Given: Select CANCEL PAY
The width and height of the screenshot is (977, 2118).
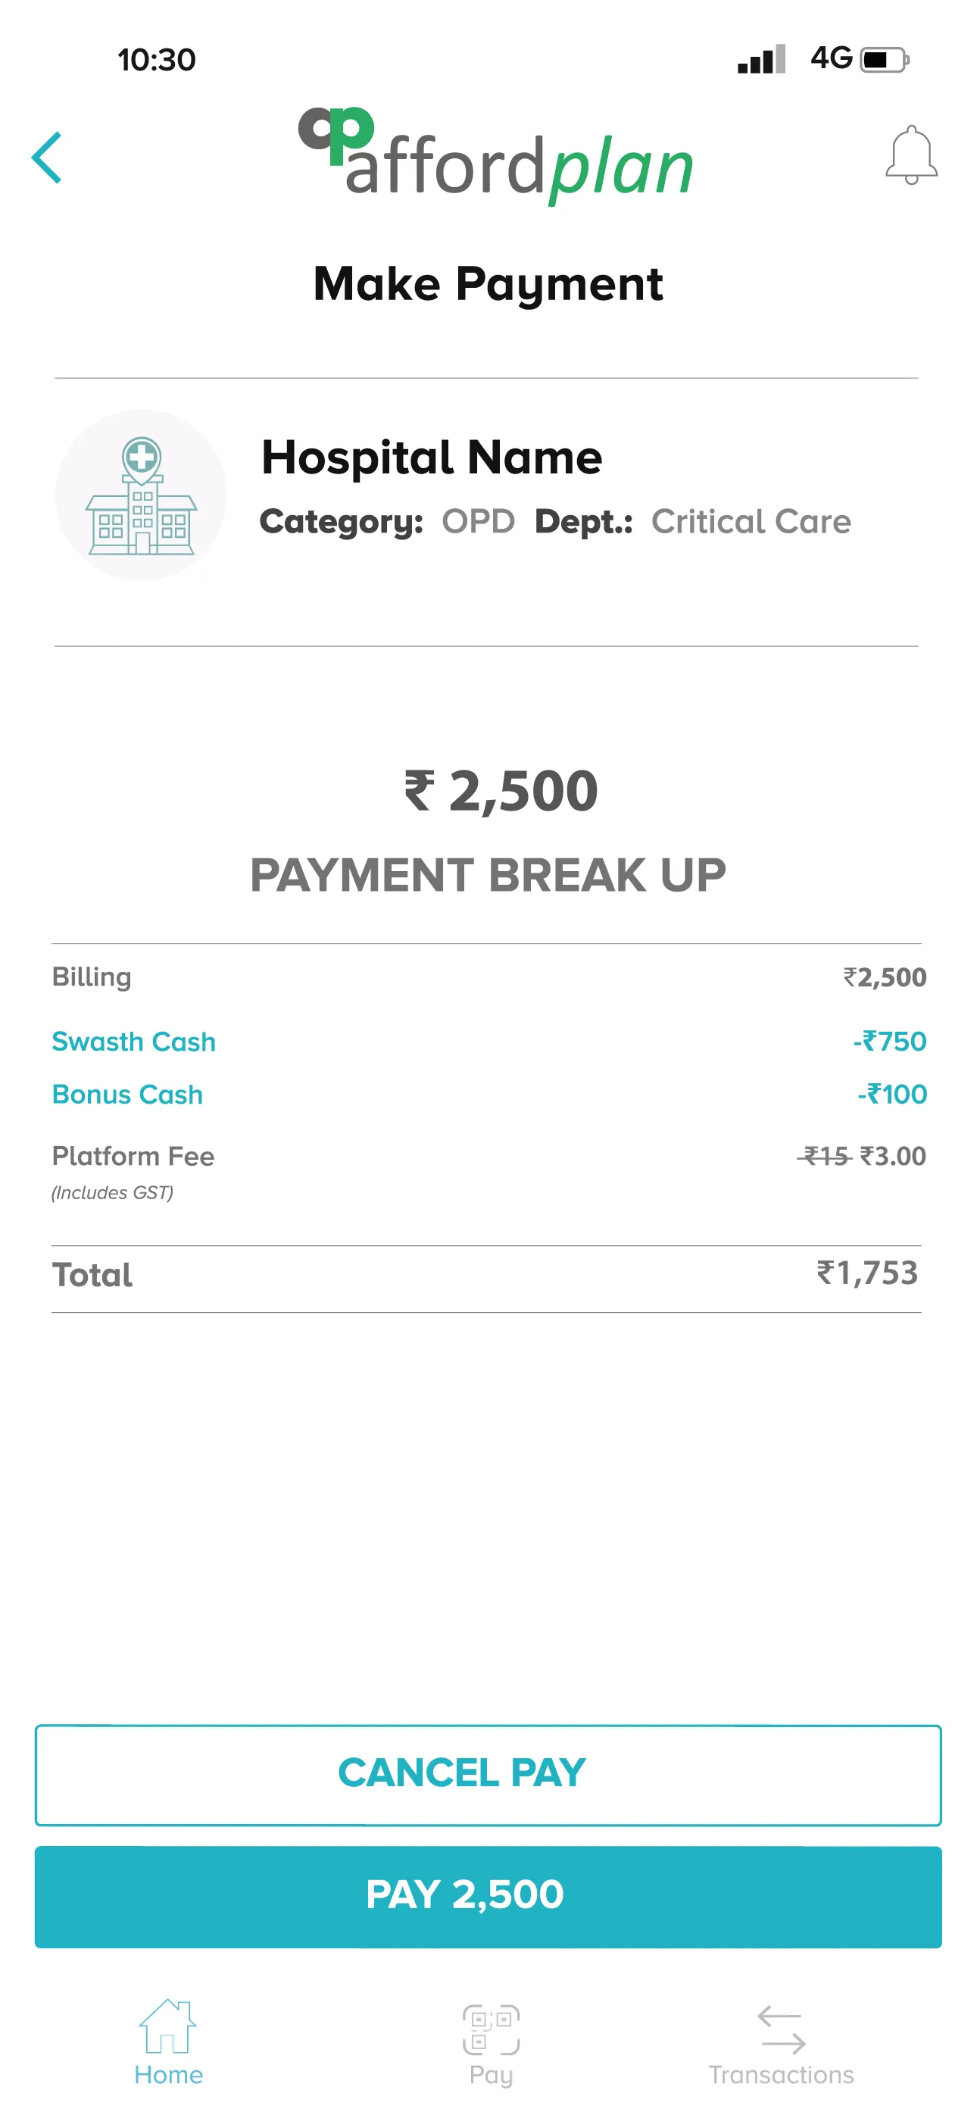Looking at the screenshot, I should [x=487, y=1773].
